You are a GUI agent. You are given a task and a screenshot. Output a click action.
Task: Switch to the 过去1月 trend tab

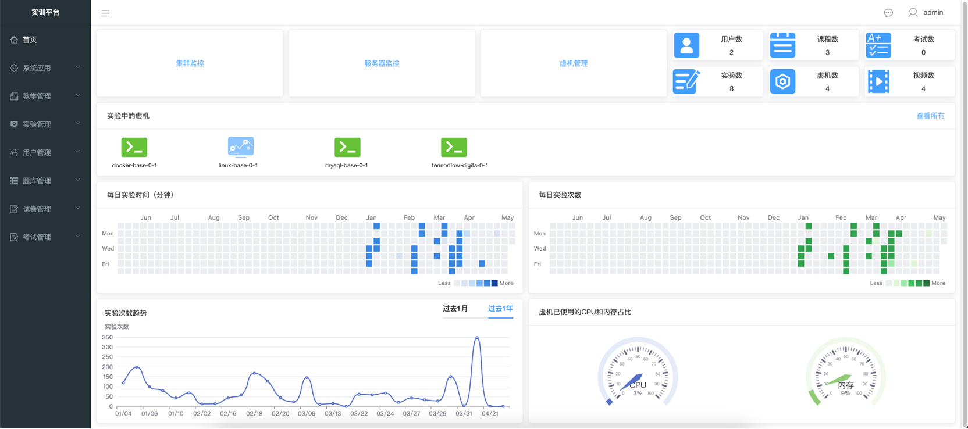click(x=455, y=309)
